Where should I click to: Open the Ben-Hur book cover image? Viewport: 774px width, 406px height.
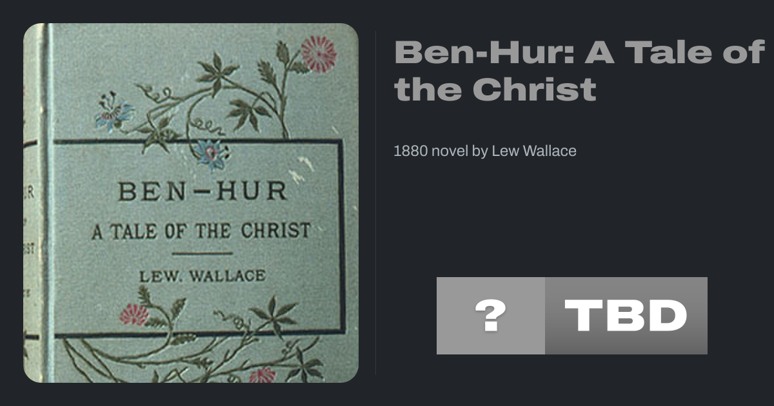point(191,203)
